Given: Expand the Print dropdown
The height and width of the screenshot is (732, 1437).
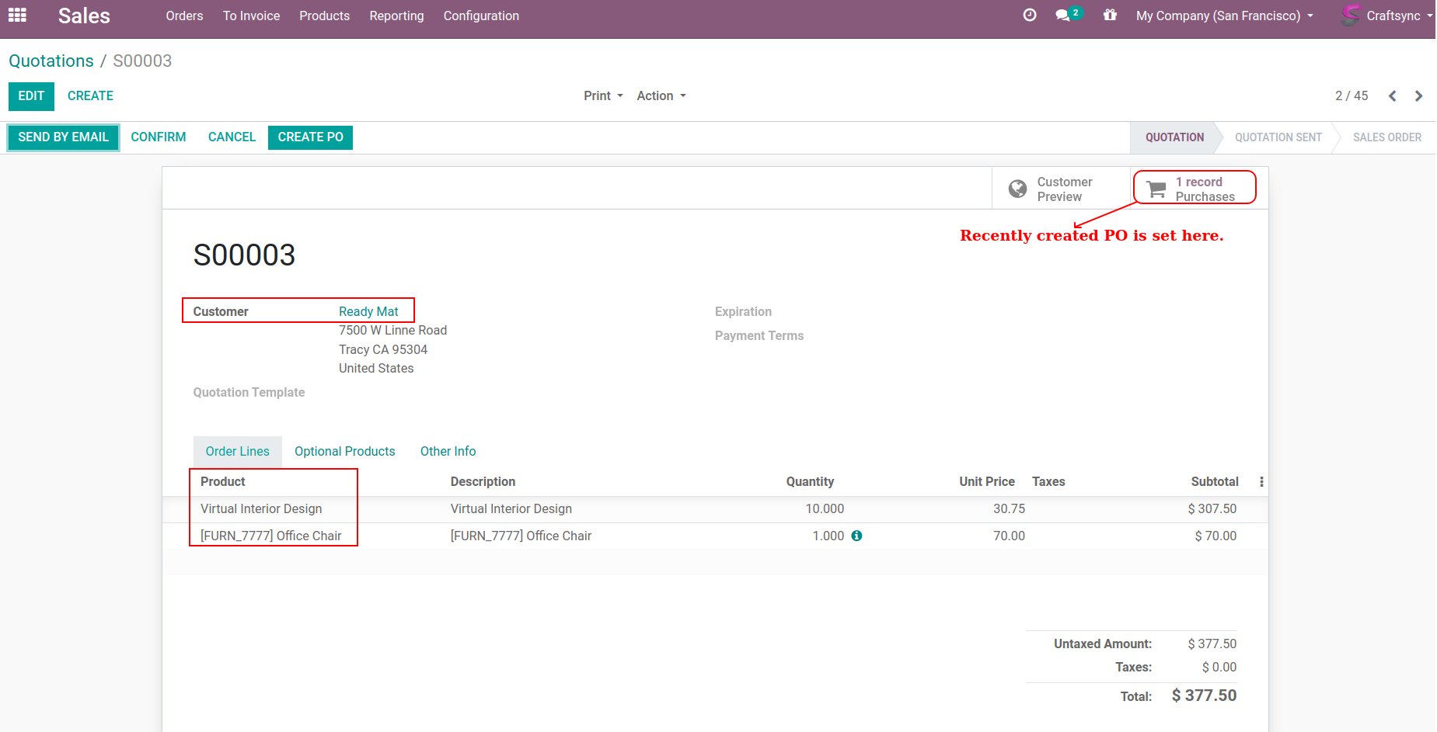Looking at the screenshot, I should pos(603,96).
